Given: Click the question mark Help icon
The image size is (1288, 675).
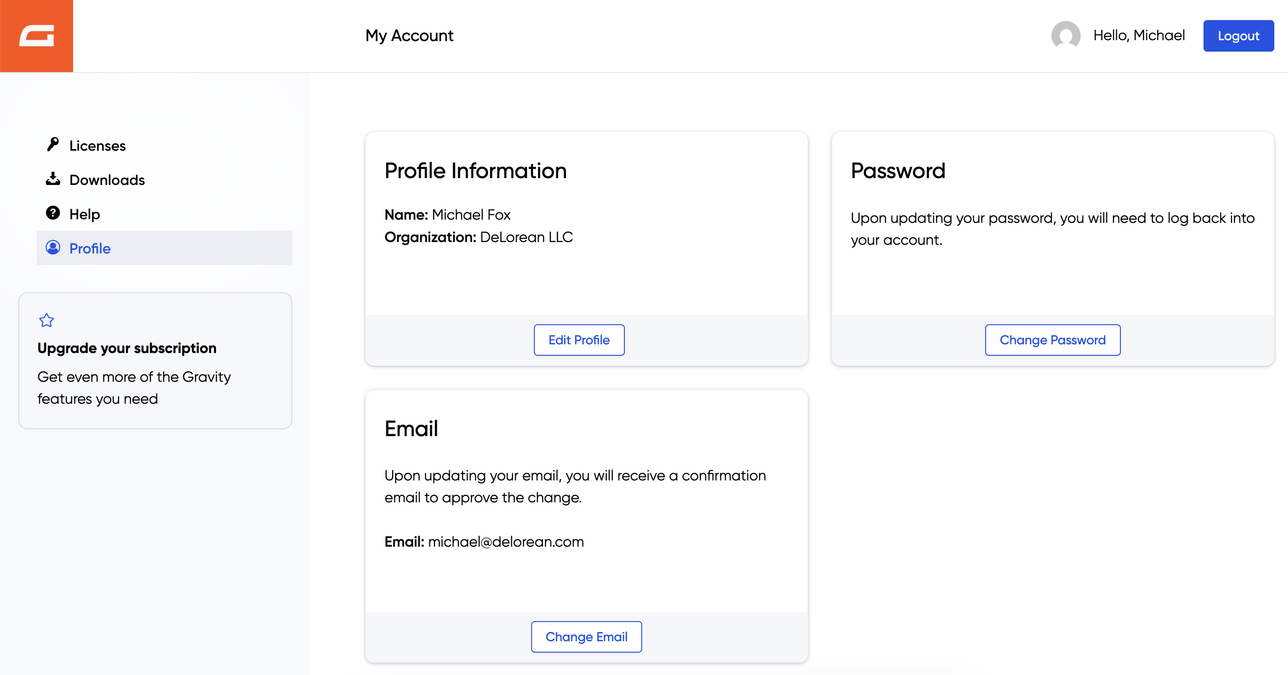Looking at the screenshot, I should coord(53,213).
